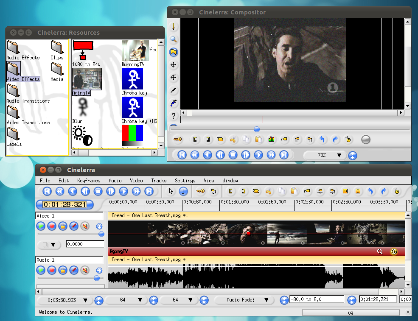
Task: Click Redo arrow in the Compositor toolbar
Action: click(335, 140)
